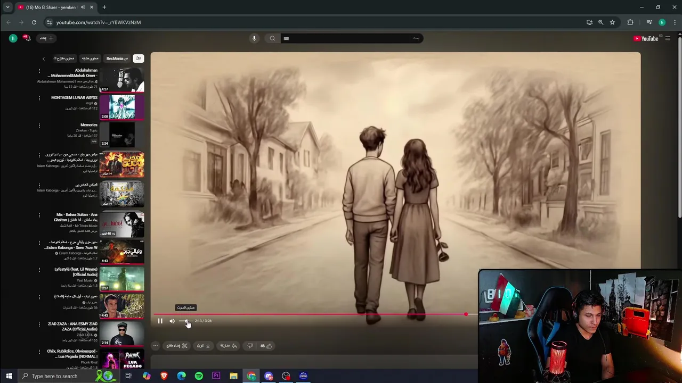Open a new Chrome tab with plus

[x=104, y=7]
